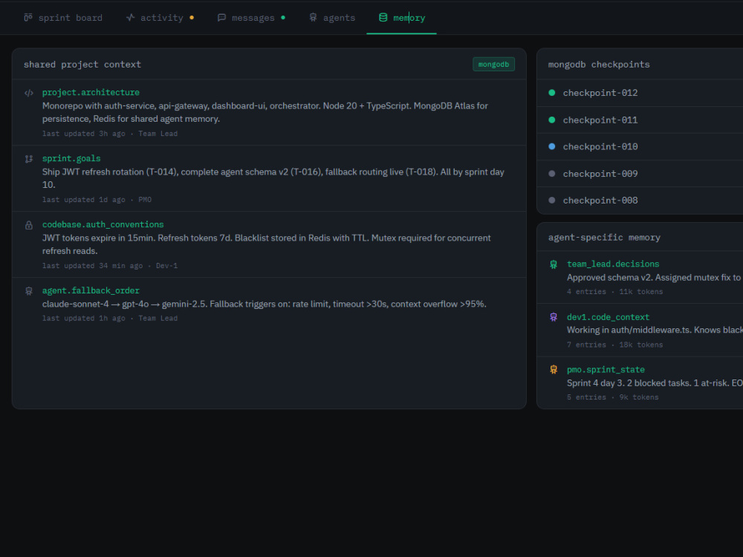
Task: Go to the agents tab
Action: pyautogui.click(x=331, y=18)
